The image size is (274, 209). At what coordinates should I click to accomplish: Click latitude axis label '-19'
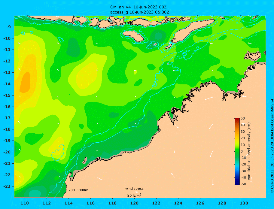[x=7, y=141]
